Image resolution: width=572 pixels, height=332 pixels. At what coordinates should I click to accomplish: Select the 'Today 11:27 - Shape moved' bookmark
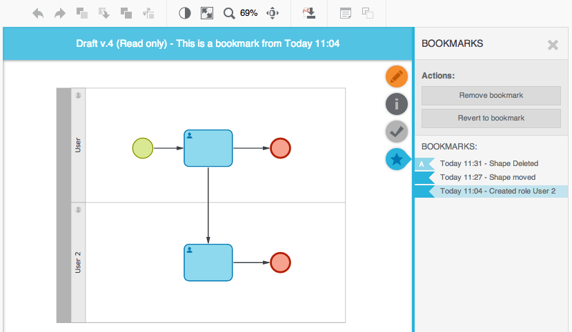point(487,177)
